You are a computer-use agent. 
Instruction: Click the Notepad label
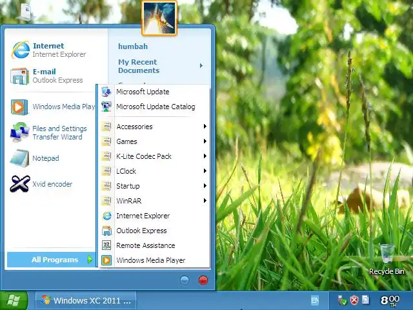pyautogui.click(x=46, y=158)
